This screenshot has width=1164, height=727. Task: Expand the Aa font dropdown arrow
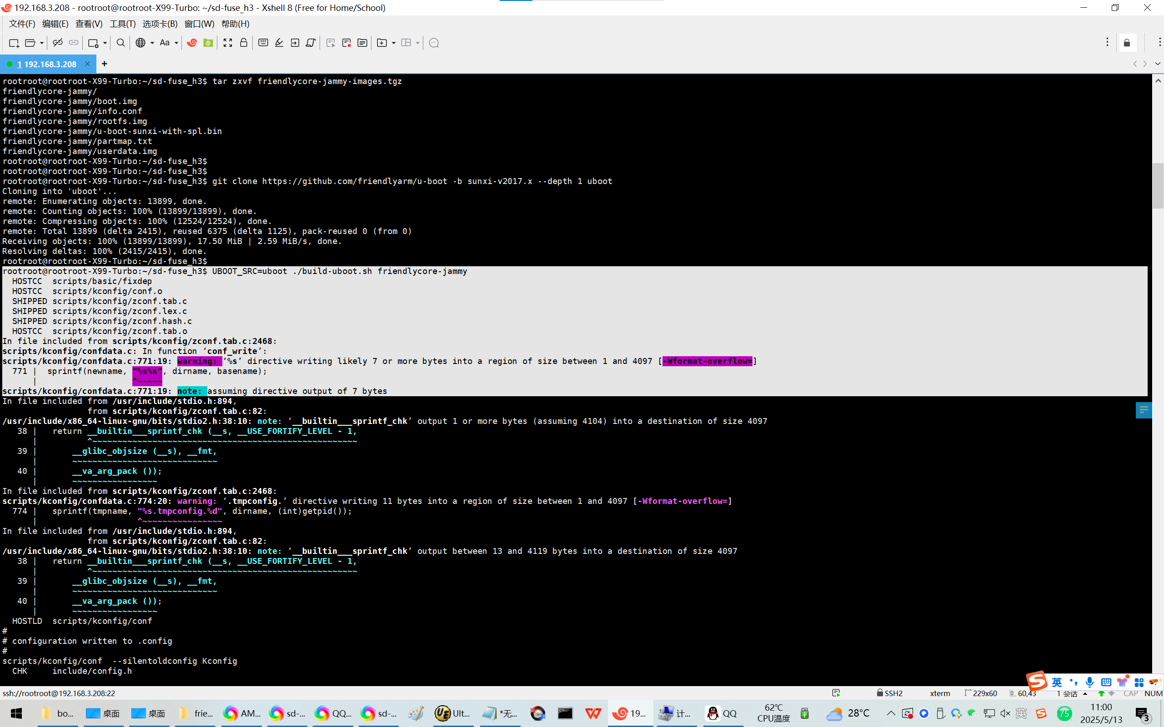pos(176,43)
